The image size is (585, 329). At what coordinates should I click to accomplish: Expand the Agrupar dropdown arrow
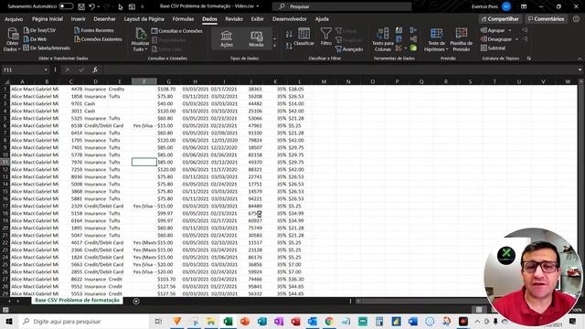tap(510, 30)
